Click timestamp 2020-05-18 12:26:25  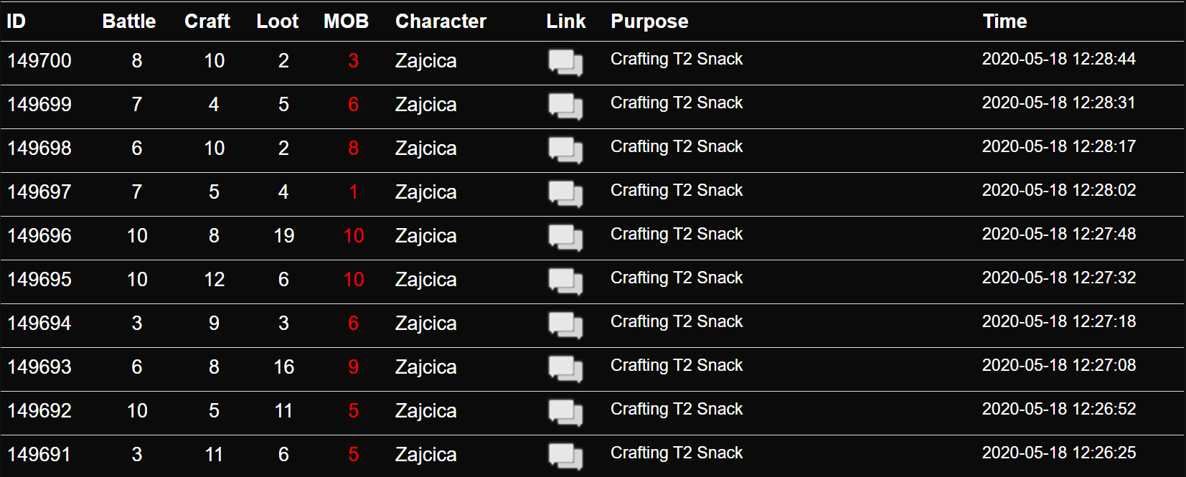[1059, 453]
